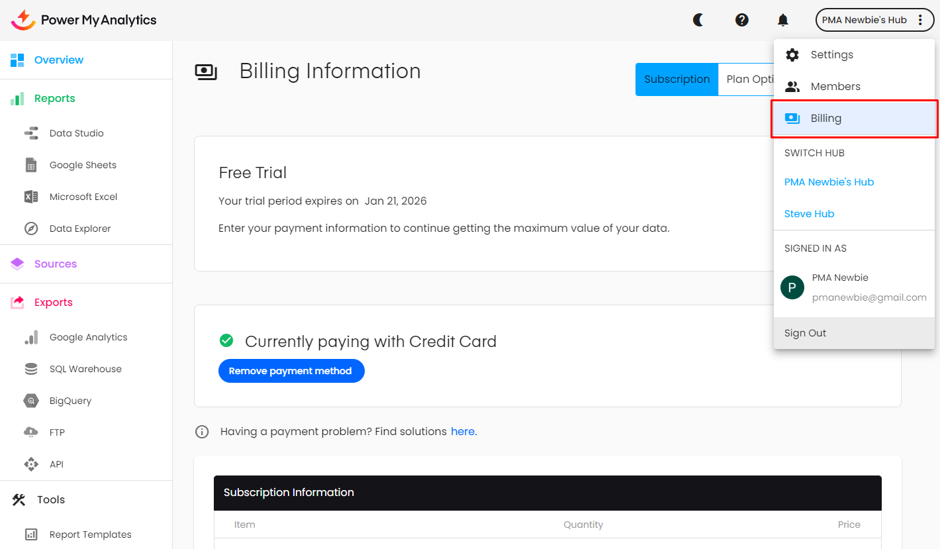Toggle dark mode with the moon icon
The height and width of the screenshot is (549, 940).
pyautogui.click(x=698, y=20)
